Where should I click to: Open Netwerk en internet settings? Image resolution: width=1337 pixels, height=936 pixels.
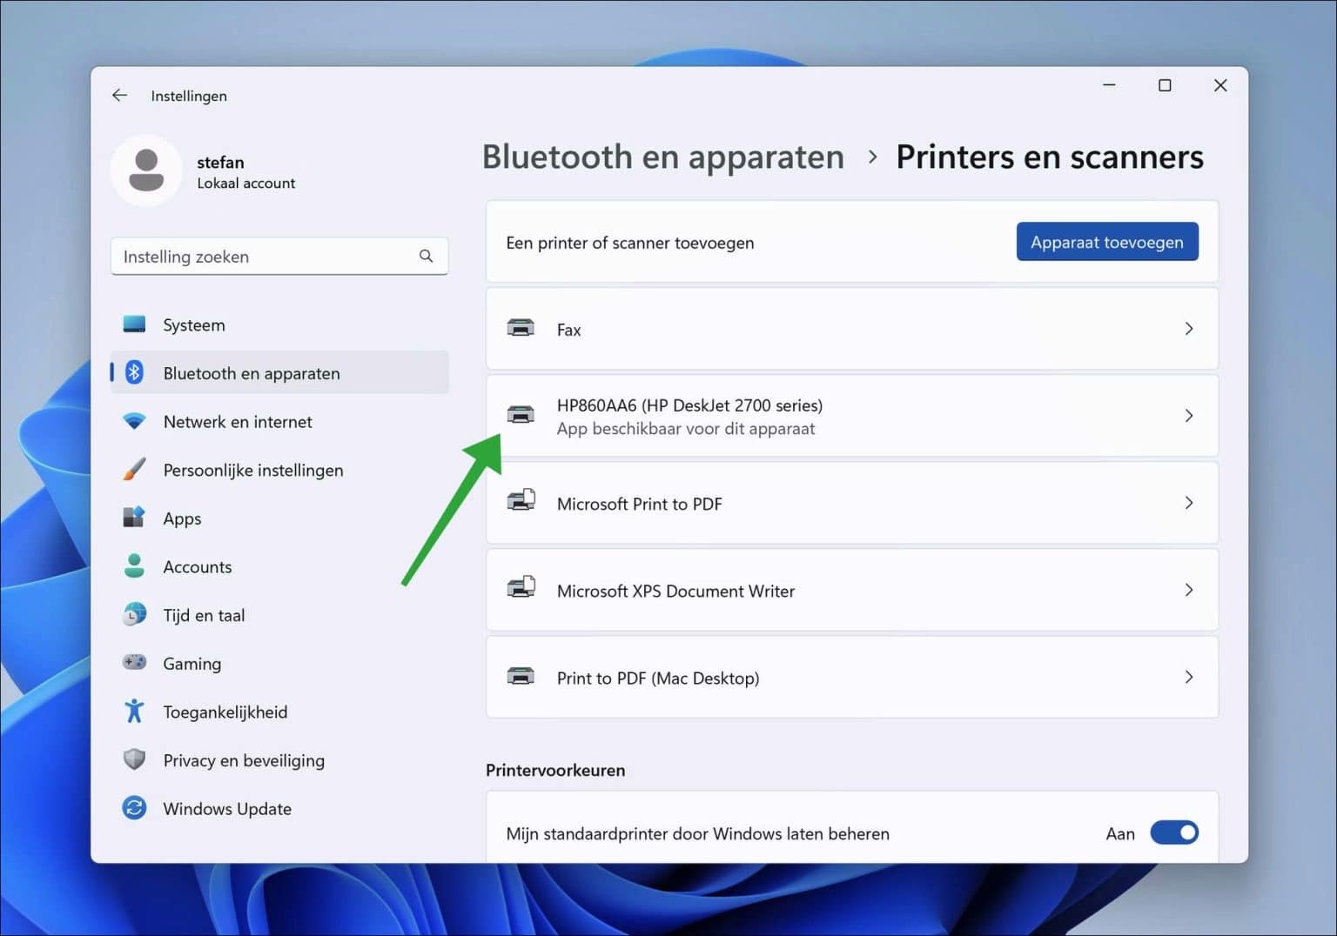(x=135, y=421)
